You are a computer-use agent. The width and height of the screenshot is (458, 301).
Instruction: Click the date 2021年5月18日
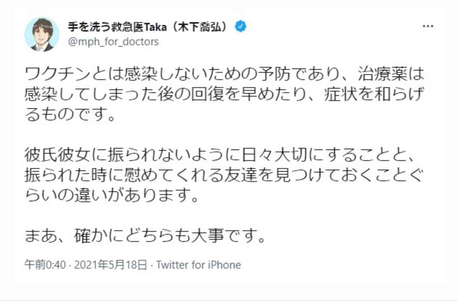111,264
